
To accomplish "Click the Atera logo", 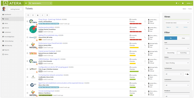I will point(12,3).
